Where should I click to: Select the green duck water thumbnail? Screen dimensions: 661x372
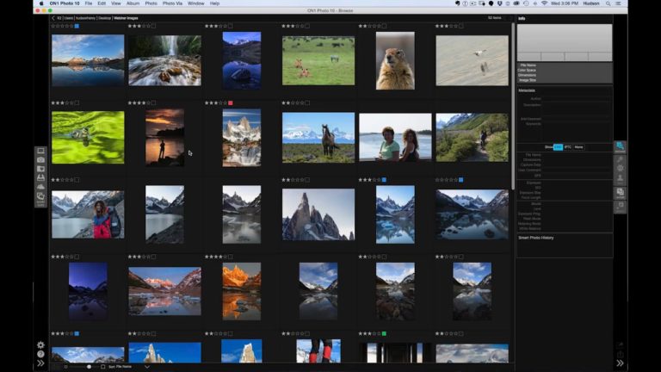[88, 138]
